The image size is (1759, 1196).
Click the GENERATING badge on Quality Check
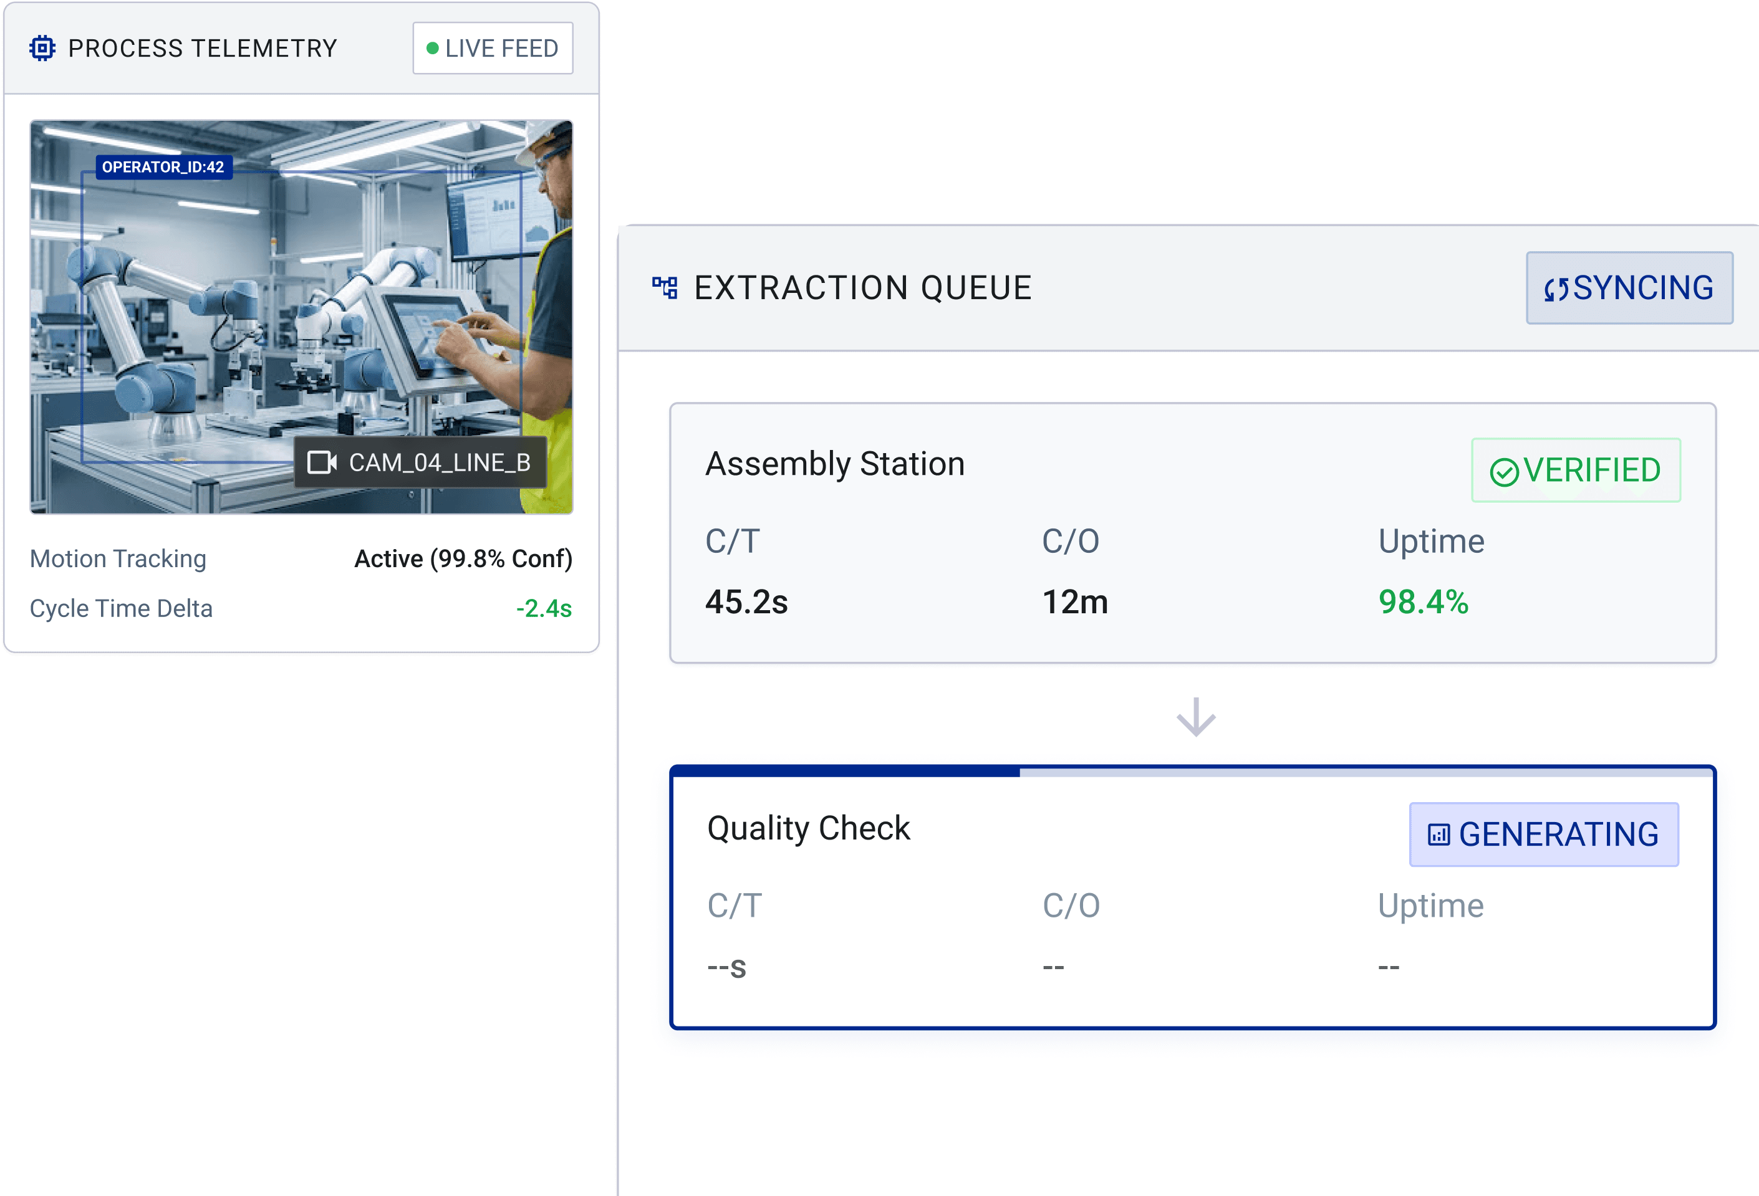1543,835
